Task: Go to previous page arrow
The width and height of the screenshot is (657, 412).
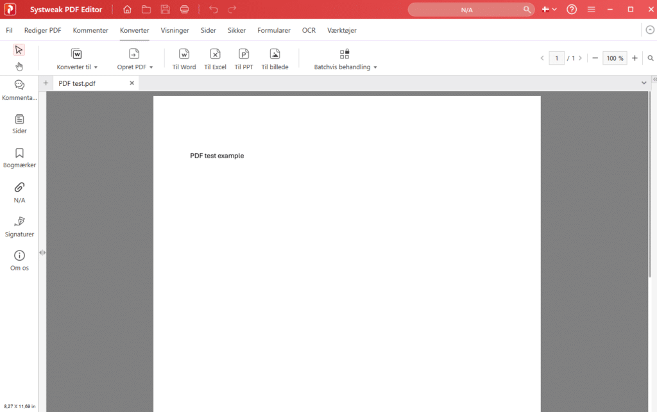Action: 542,58
